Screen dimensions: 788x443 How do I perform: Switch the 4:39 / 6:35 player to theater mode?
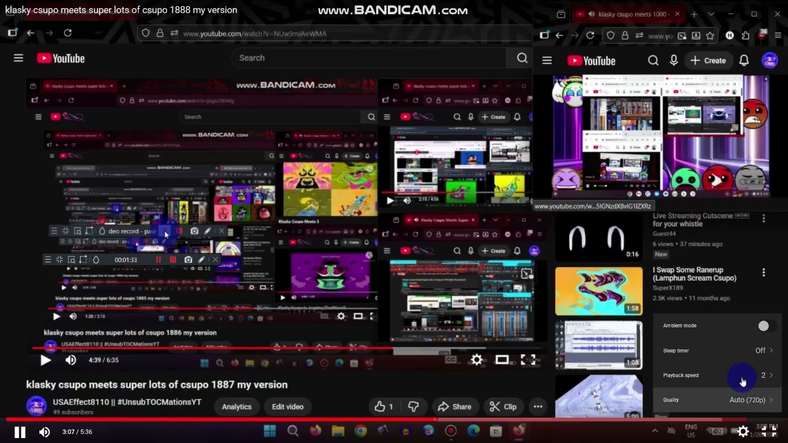(x=502, y=360)
